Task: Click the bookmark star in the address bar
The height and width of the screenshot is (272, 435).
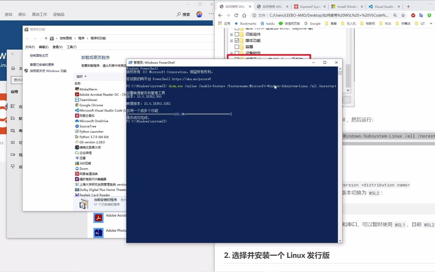Action: (x=404, y=15)
